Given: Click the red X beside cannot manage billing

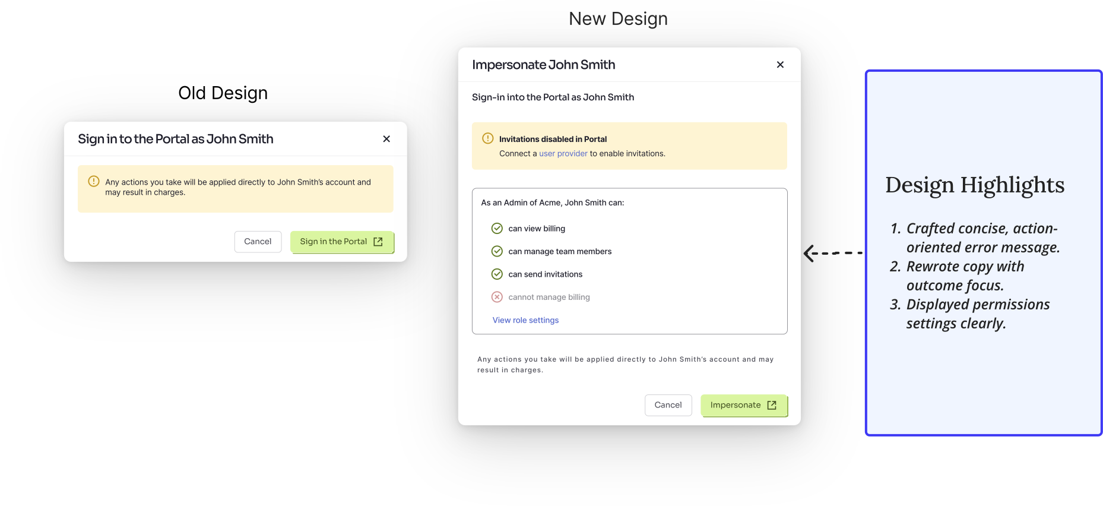Looking at the screenshot, I should [497, 297].
